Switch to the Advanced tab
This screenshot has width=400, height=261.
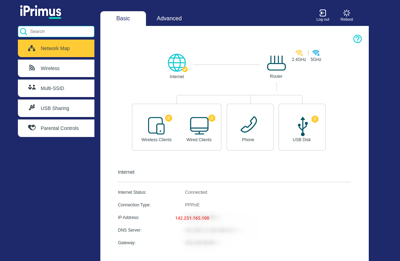click(169, 19)
